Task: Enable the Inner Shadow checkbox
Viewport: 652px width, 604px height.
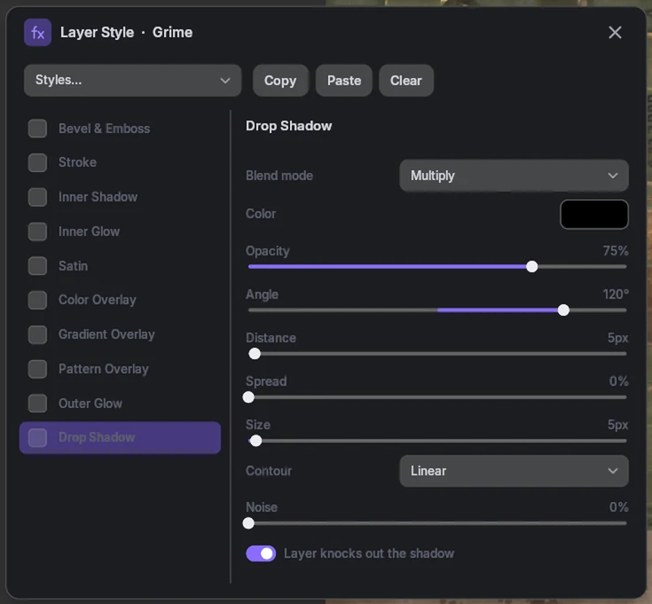Action: [37, 197]
